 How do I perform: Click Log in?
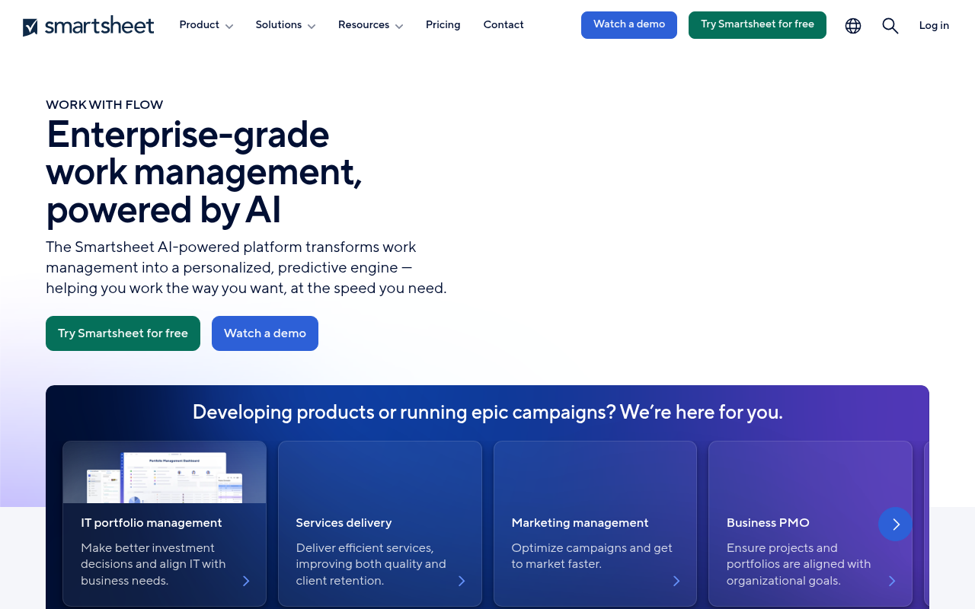(x=934, y=26)
